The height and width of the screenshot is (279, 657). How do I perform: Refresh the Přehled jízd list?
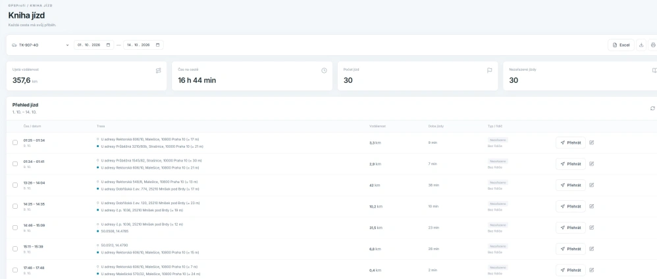coord(652,108)
